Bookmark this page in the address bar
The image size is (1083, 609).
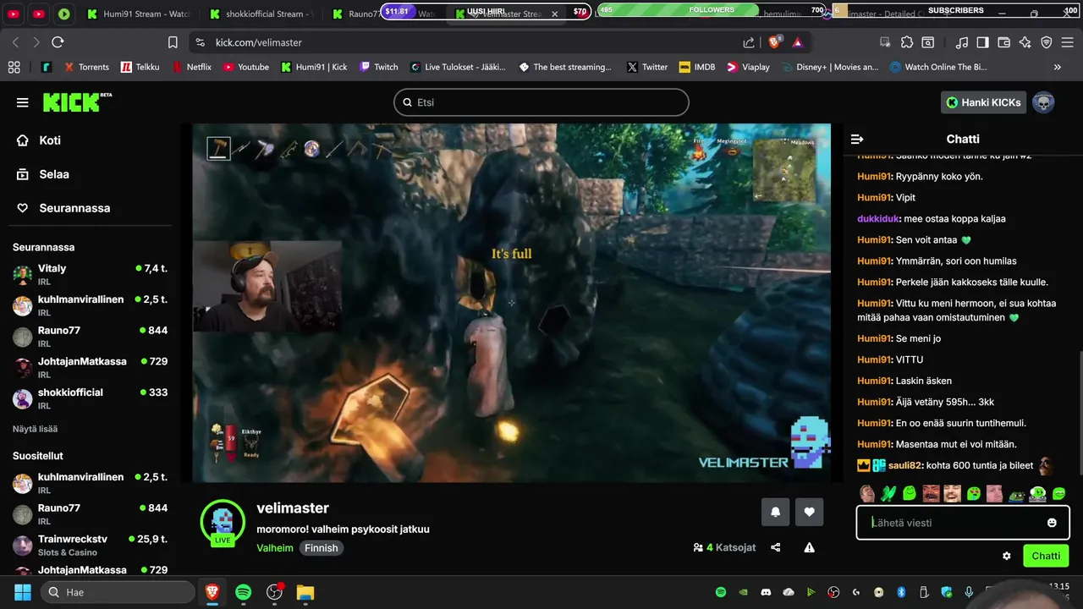pyautogui.click(x=173, y=42)
